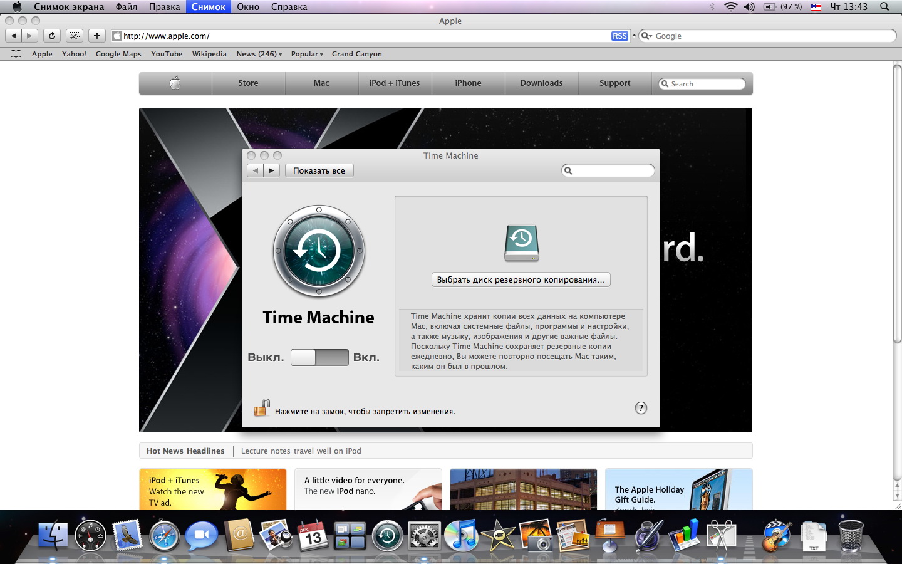The width and height of the screenshot is (902, 564).
Task: Click the Показать все button
Action: point(319,170)
